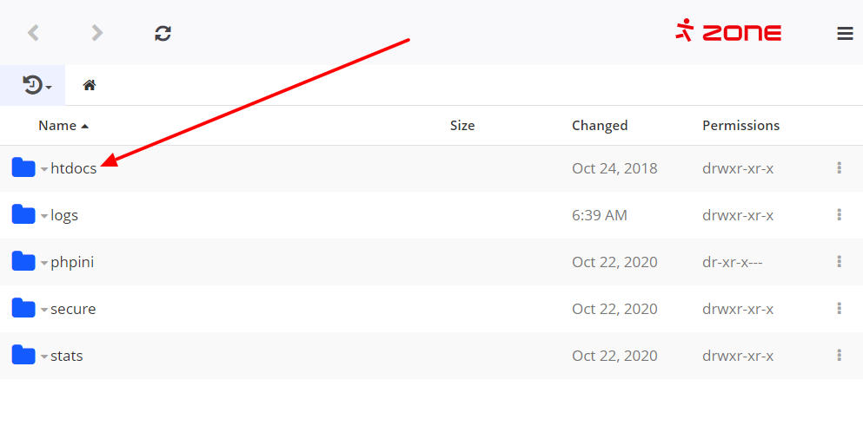This screenshot has height=432, width=863.
Task: Open the htdocs folder
Action: 74,168
